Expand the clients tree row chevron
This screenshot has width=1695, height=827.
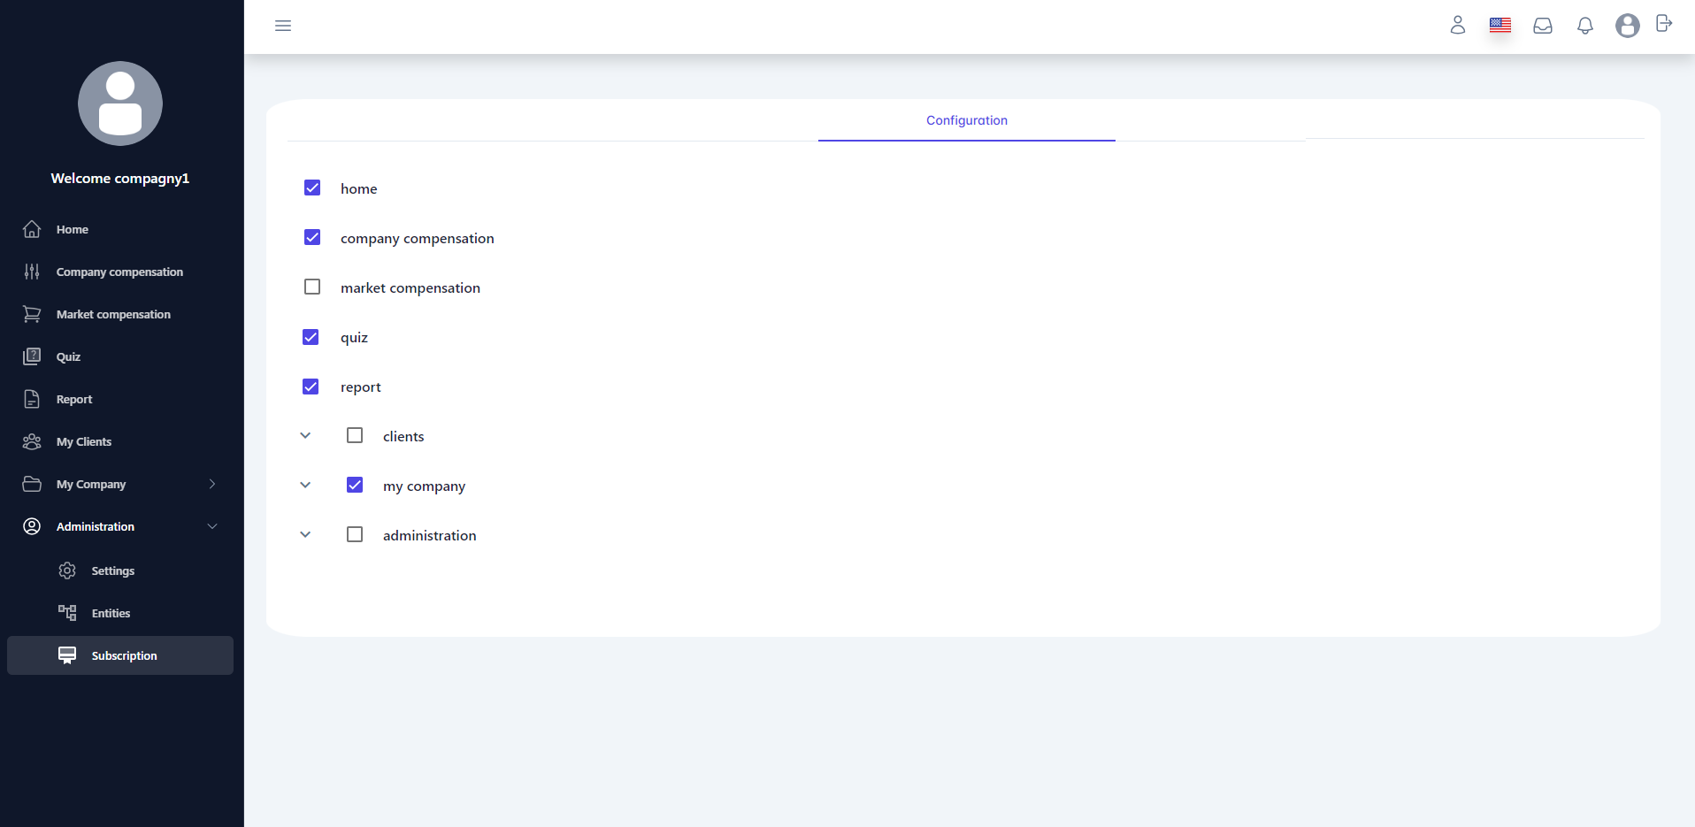pos(305,436)
